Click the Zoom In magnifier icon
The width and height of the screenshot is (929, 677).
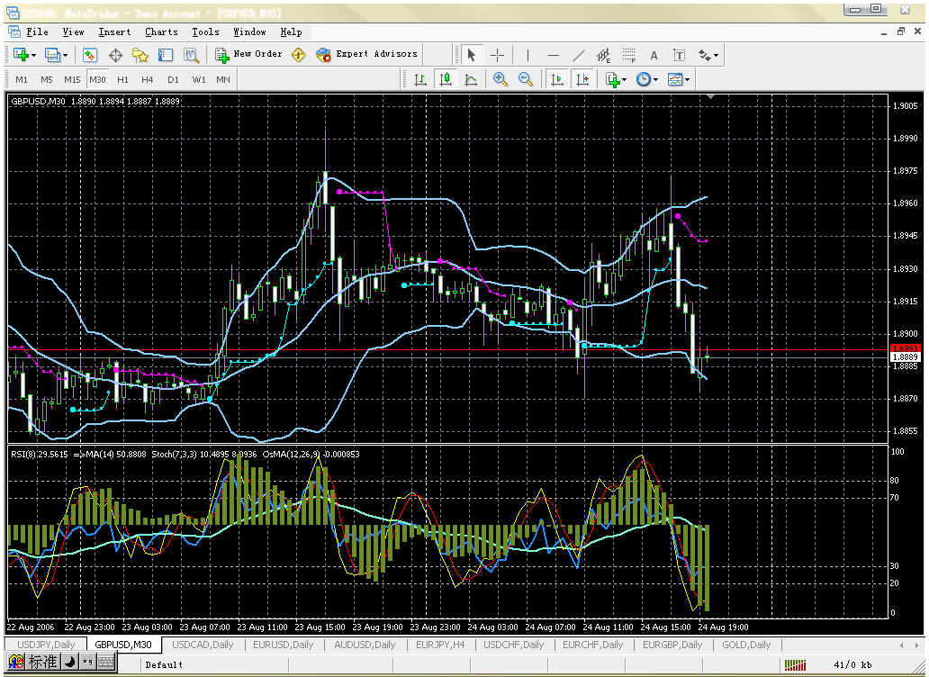tap(501, 79)
